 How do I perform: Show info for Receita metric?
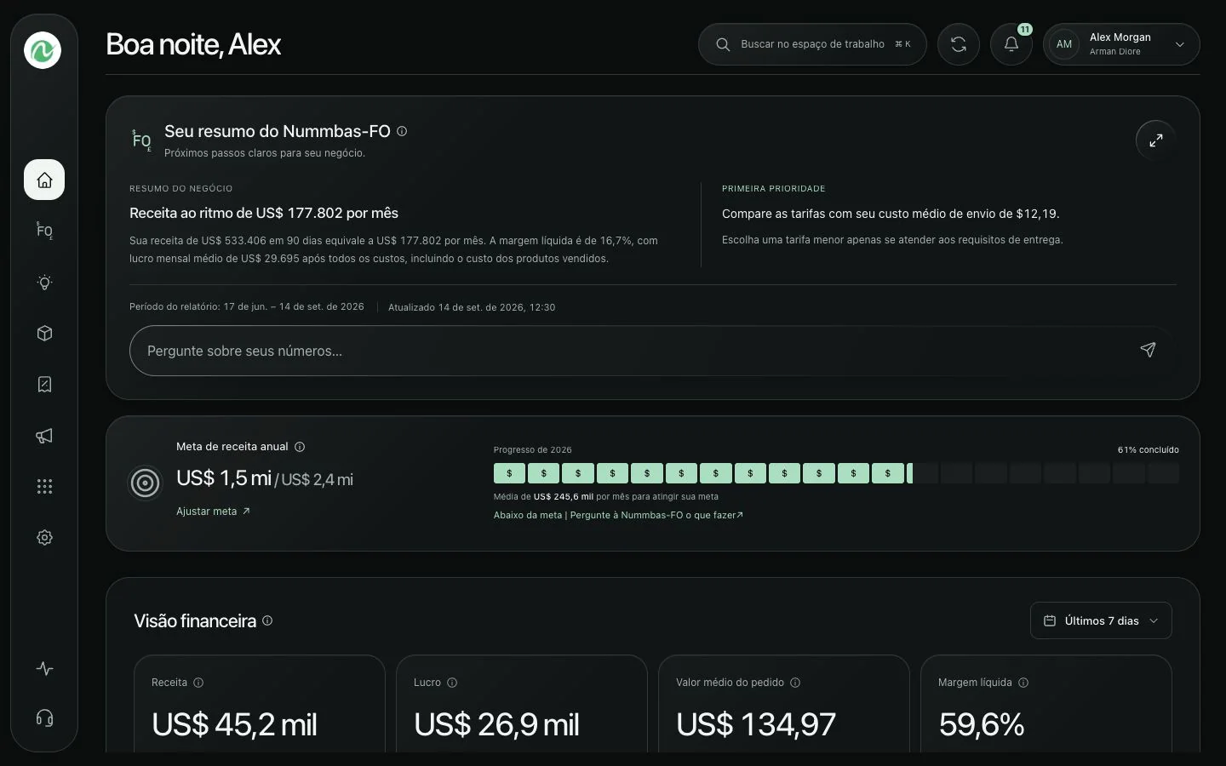[198, 683]
